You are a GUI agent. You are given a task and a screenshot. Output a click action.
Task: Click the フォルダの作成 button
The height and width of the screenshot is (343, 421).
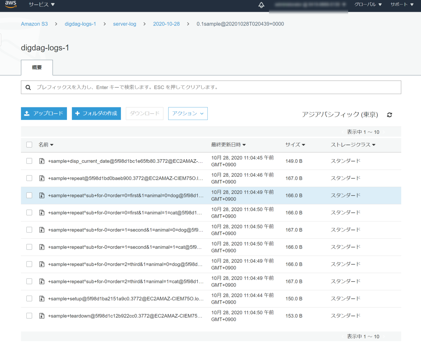coord(96,114)
